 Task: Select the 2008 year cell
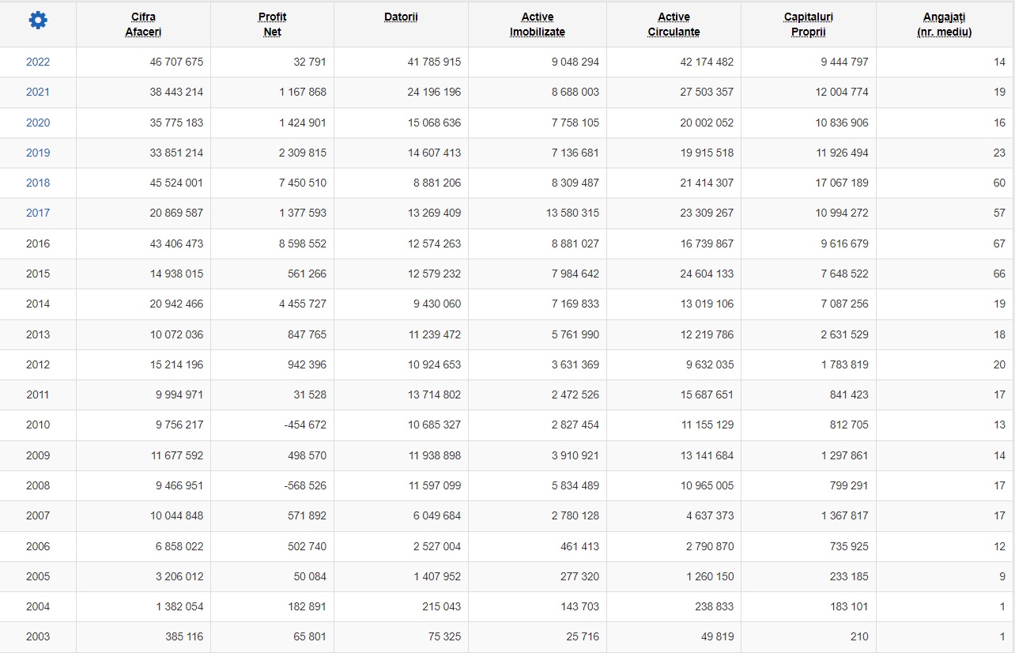click(x=38, y=485)
